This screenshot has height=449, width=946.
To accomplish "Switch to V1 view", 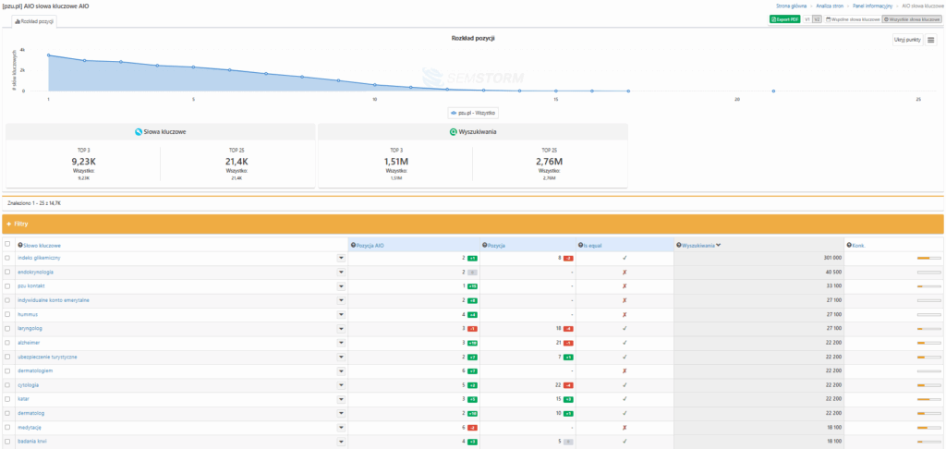I will [807, 19].
